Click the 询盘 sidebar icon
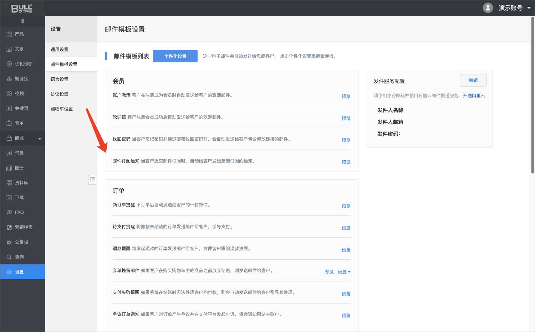Screen dimensions: 535x332 (9, 153)
